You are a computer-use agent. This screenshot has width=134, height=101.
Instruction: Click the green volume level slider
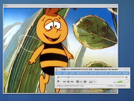point(122,81)
